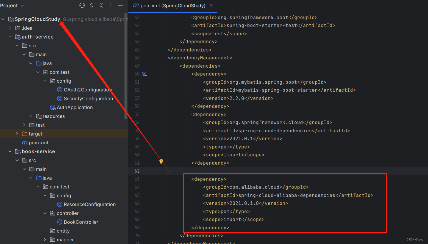This screenshot has width=428, height=244.
Task: Click the spring-cloud-dependencies artifactId text
Action: click(x=275, y=131)
